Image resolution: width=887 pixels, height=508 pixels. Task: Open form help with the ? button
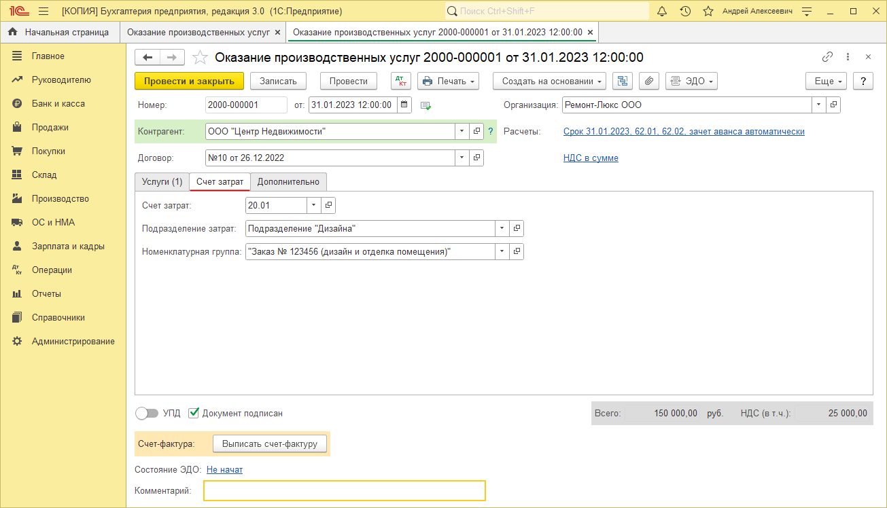[863, 81]
